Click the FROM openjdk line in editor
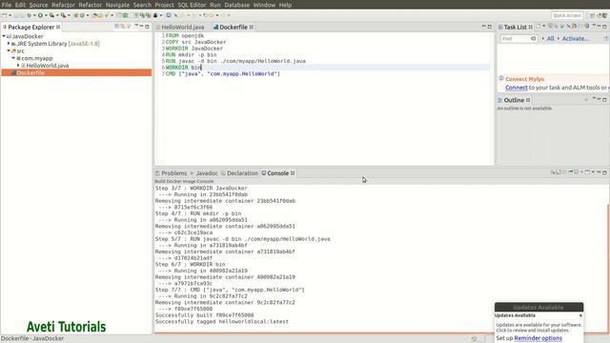Screen dimensions: 610x343 (184, 35)
